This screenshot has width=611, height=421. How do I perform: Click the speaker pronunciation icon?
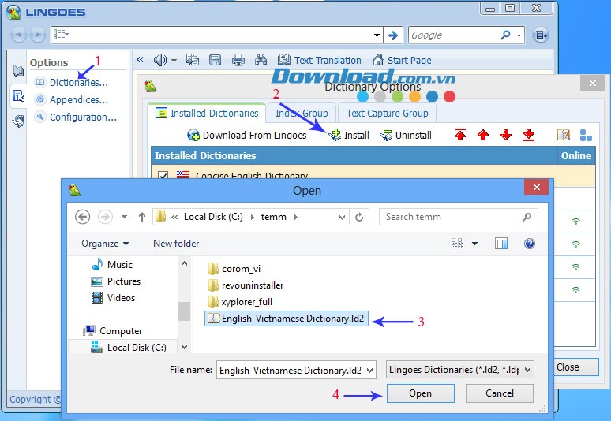pyautogui.click(x=160, y=60)
